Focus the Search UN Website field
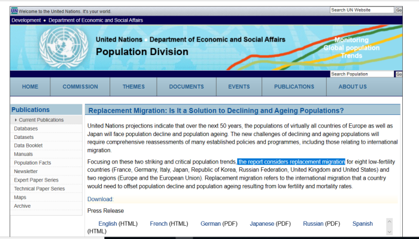419x239 pixels. click(x=362, y=10)
